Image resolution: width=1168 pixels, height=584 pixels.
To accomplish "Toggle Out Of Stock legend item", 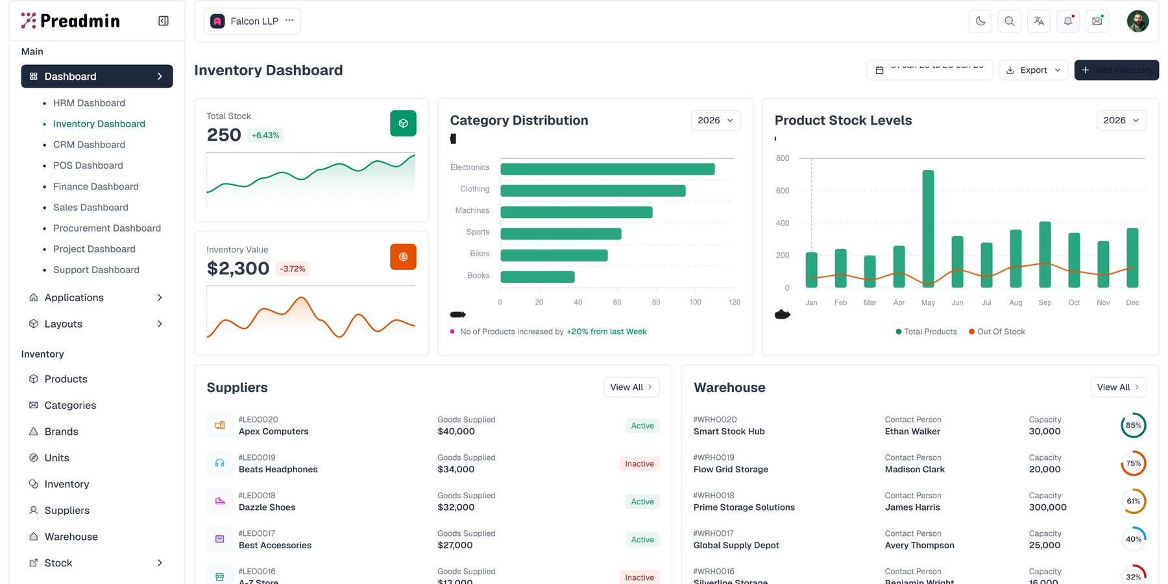I will [997, 332].
